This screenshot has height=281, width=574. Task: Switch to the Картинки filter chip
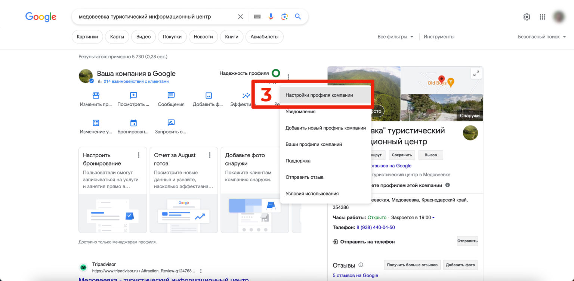click(87, 37)
